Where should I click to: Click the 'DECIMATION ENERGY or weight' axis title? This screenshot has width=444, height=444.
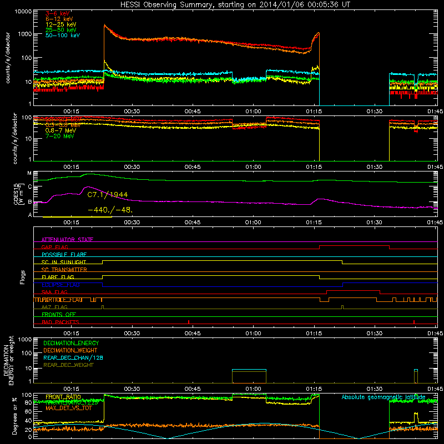[8, 360]
